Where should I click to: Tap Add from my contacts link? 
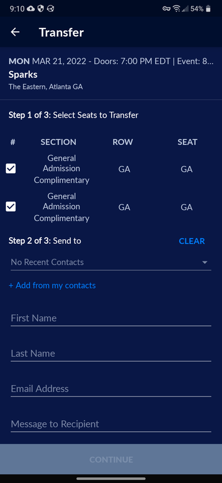[x=52, y=286]
